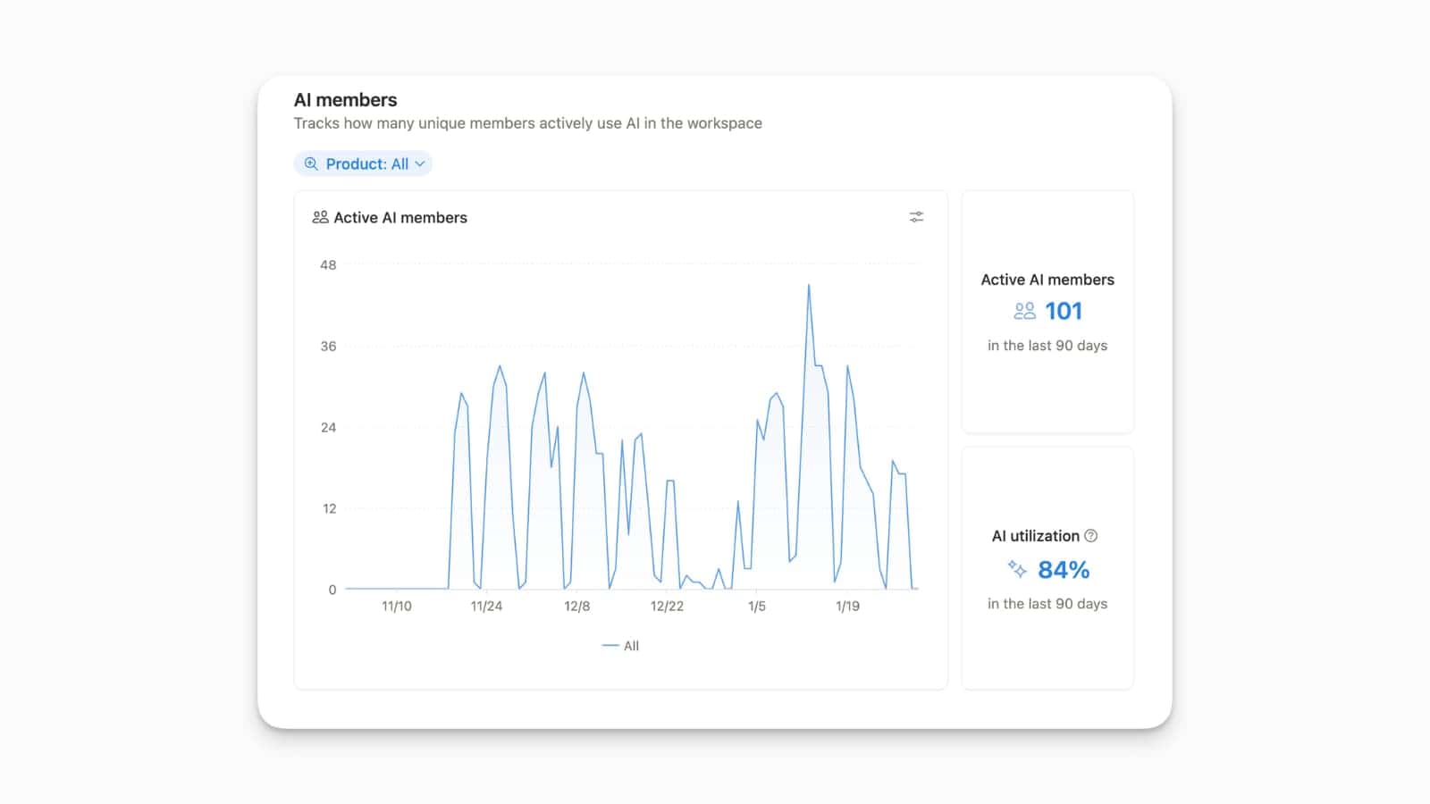Switch to the AI utilization card
This screenshot has width=1430, height=804.
click(x=1047, y=566)
